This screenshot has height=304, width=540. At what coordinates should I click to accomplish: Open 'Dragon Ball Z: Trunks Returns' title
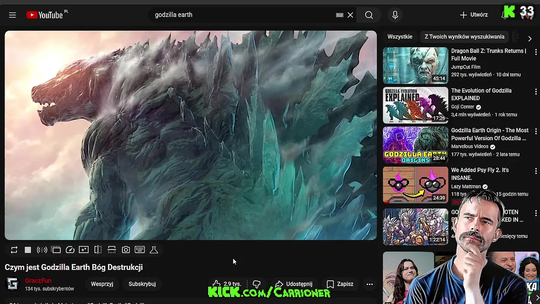click(x=489, y=55)
